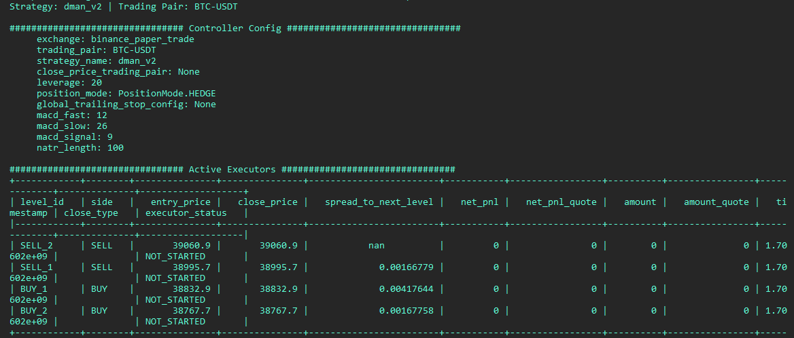The height and width of the screenshot is (338, 794).
Task: Click the close_price column header
Action: tap(268, 202)
